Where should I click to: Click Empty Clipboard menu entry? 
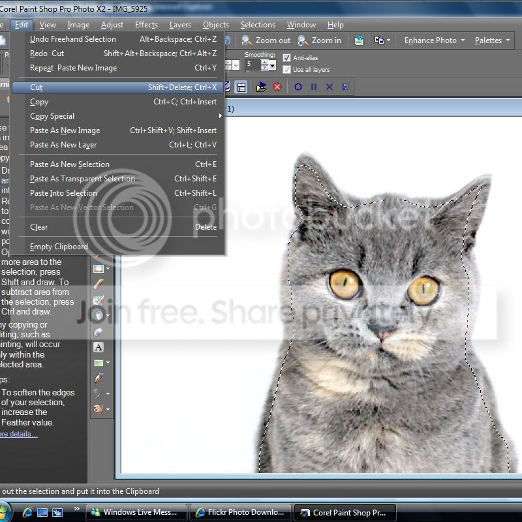(x=59, y=247)
